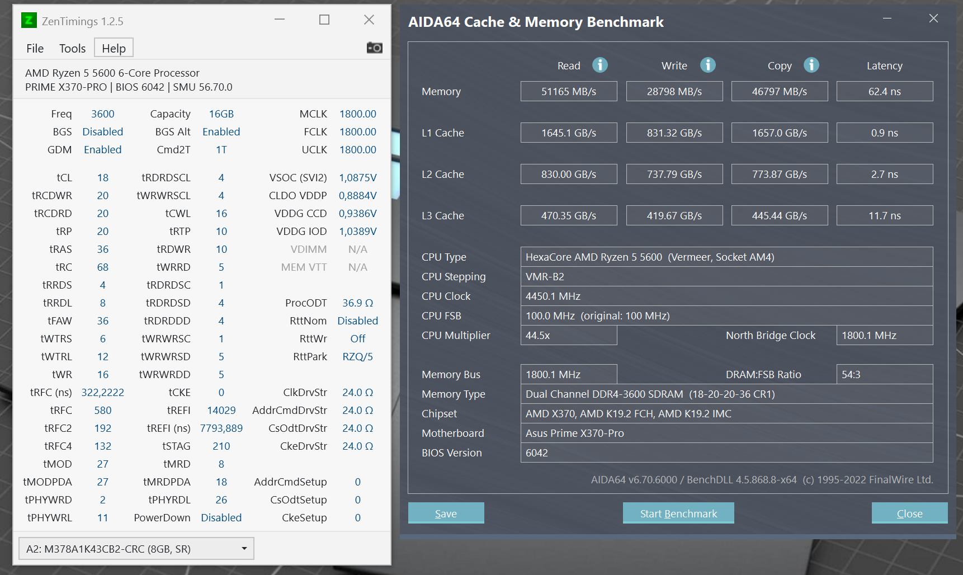The height and width of the screenshot is (575, 963).
Task: Click the tRFC (ns) value 322,2222
Action: pos(103,392)
